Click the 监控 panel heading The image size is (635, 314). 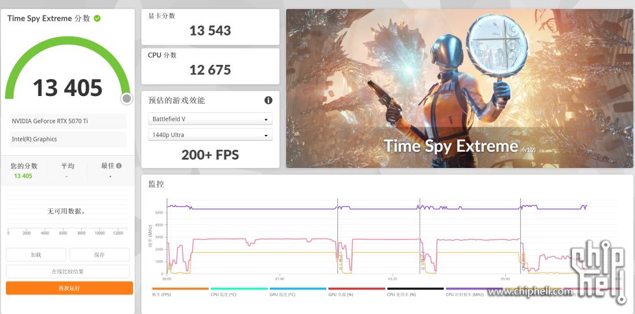[156, 184]
